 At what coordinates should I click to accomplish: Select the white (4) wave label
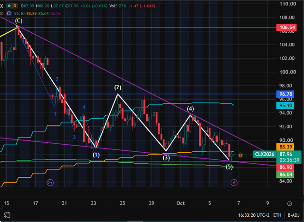pos(190,109)
